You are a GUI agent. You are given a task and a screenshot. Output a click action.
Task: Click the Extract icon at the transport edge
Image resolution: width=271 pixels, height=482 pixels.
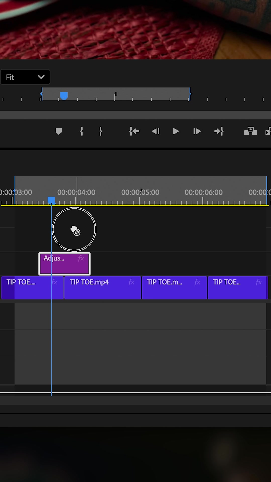[268, 131]
